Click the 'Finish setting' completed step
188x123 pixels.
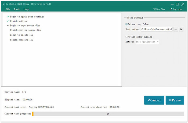pos(19,21)
